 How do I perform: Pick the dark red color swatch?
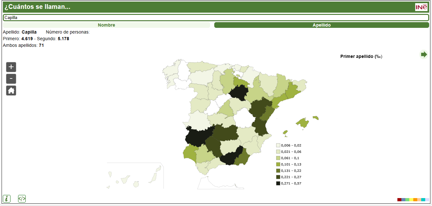[399, 200]
